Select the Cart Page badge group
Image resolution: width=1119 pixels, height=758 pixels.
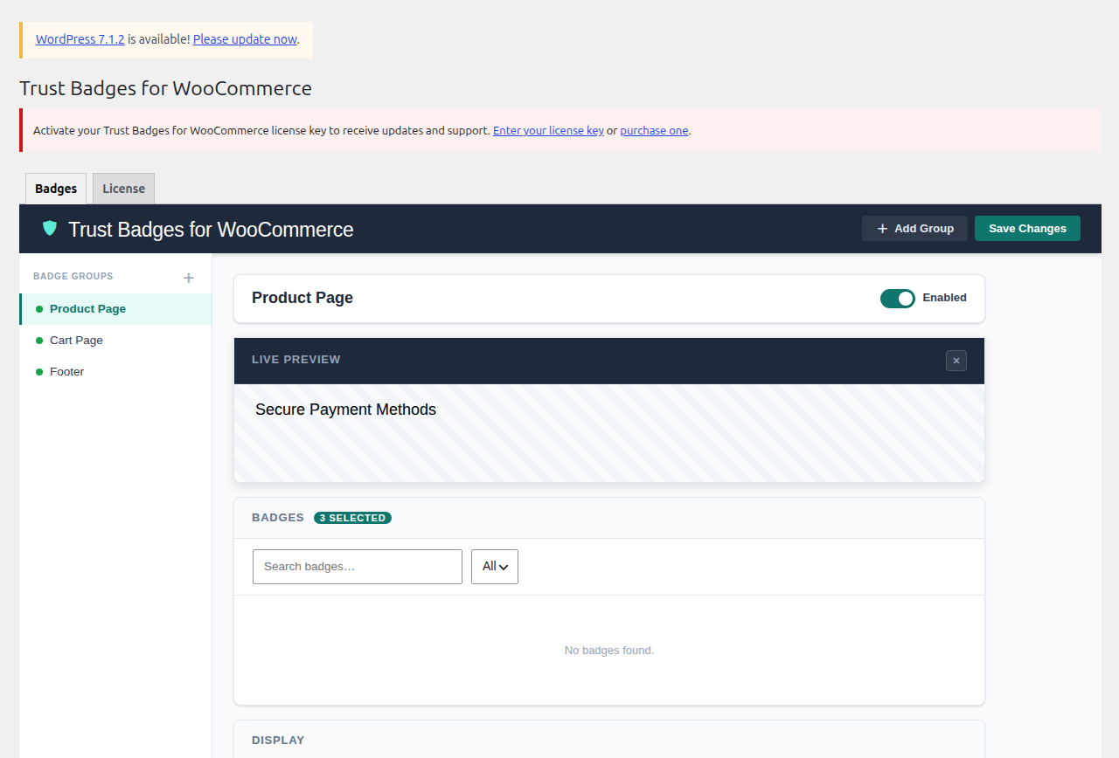click(115, 341)
